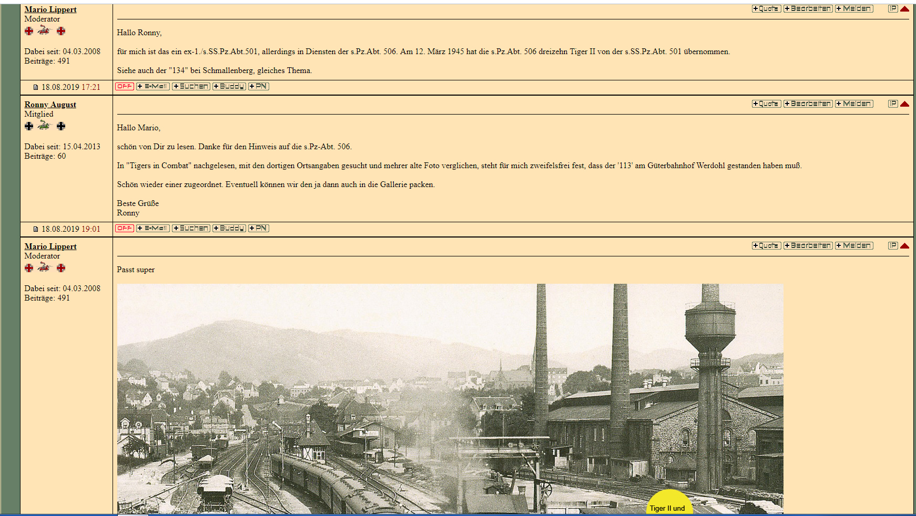Click tank rank icon in Mario's top post
Screen dimensions: 916x516
pos(44,30)
